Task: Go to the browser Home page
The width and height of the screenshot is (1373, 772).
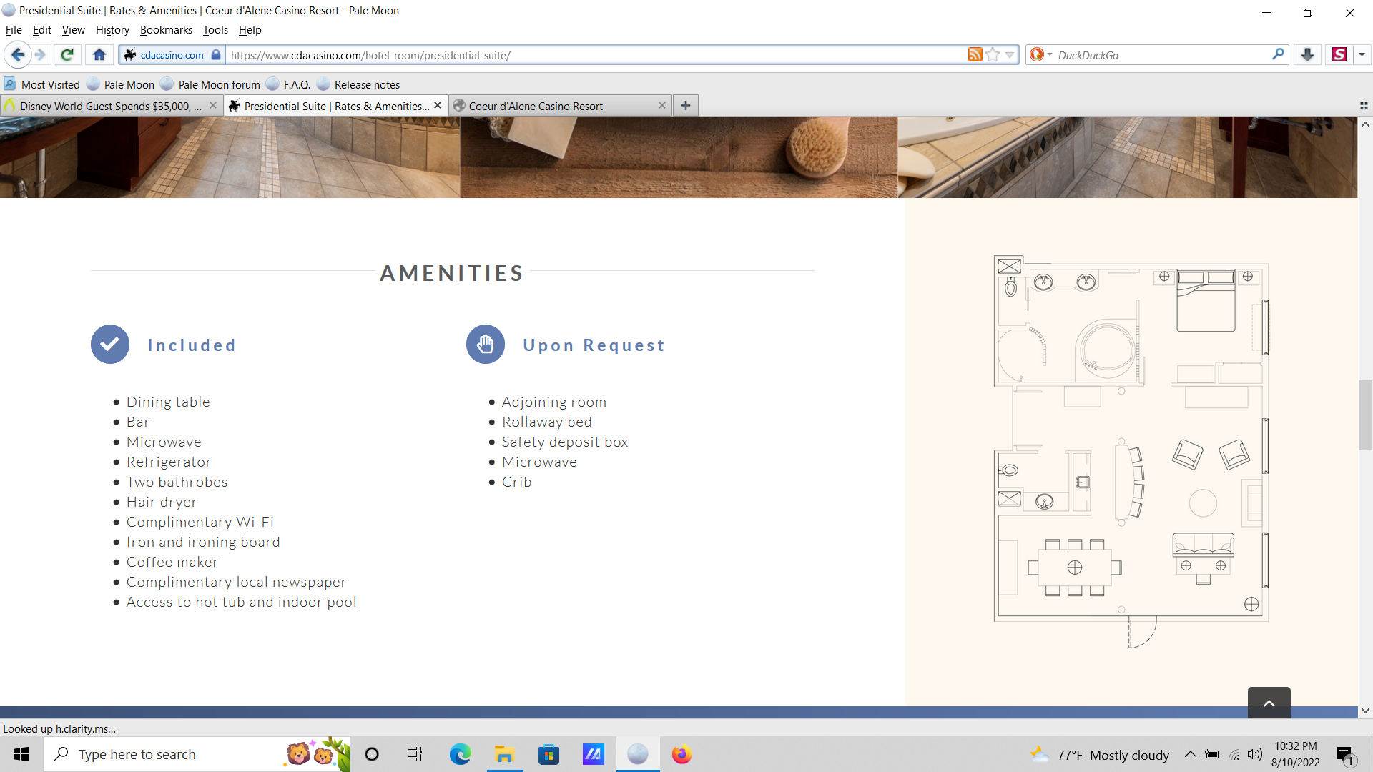Action: click(99, 55)
